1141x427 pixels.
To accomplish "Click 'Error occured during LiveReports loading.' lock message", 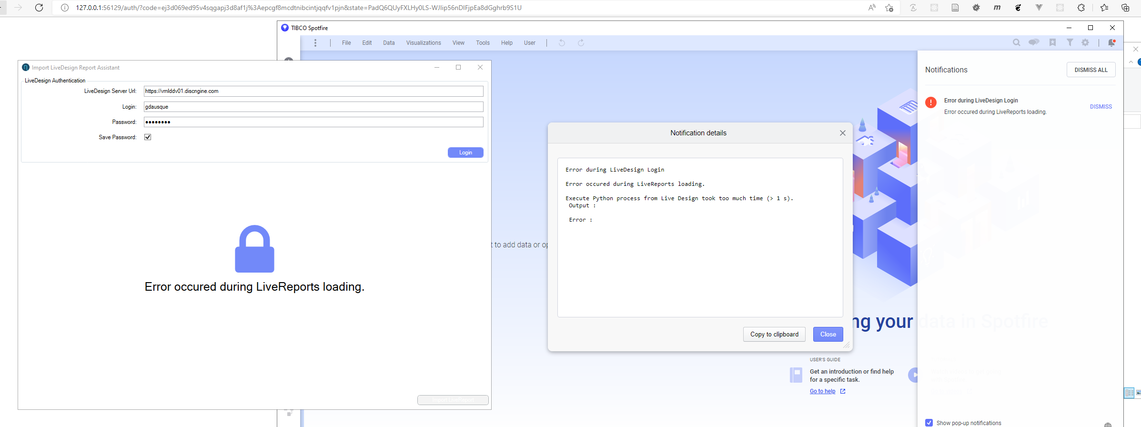I will [x=254, y=287].
